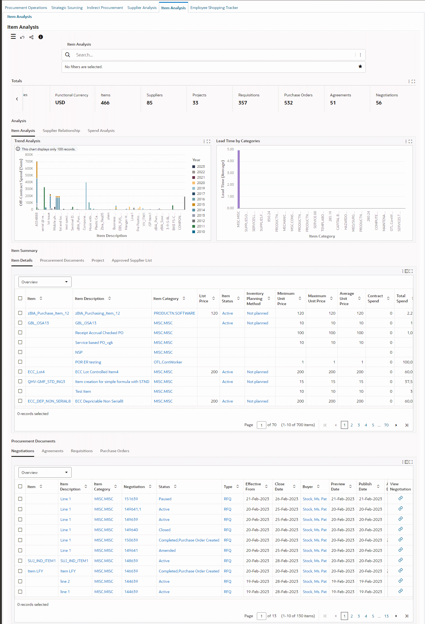Tick the SUJ_IND_ITEM1 negotiation row checkbox
The height and width of the screenshot is (624, 425).
coord(20,561)
